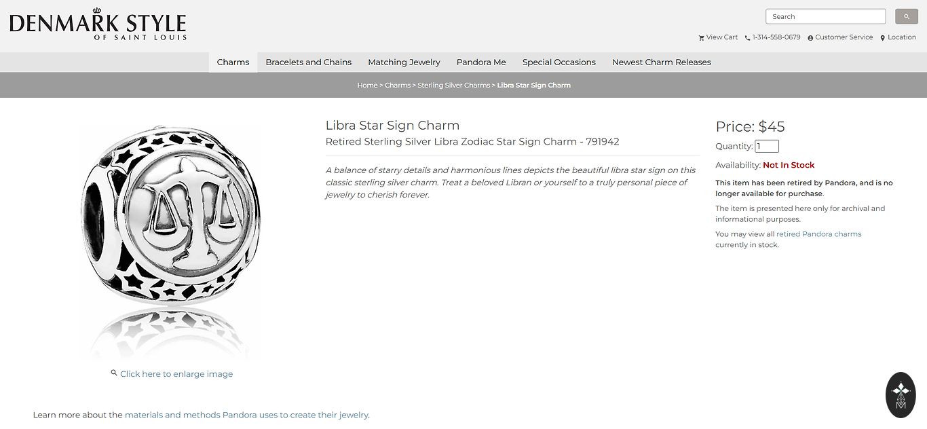Click the round dark badge icon at the bottom right
The height and width of the screenshot is (429, 927).
[901, 395]
